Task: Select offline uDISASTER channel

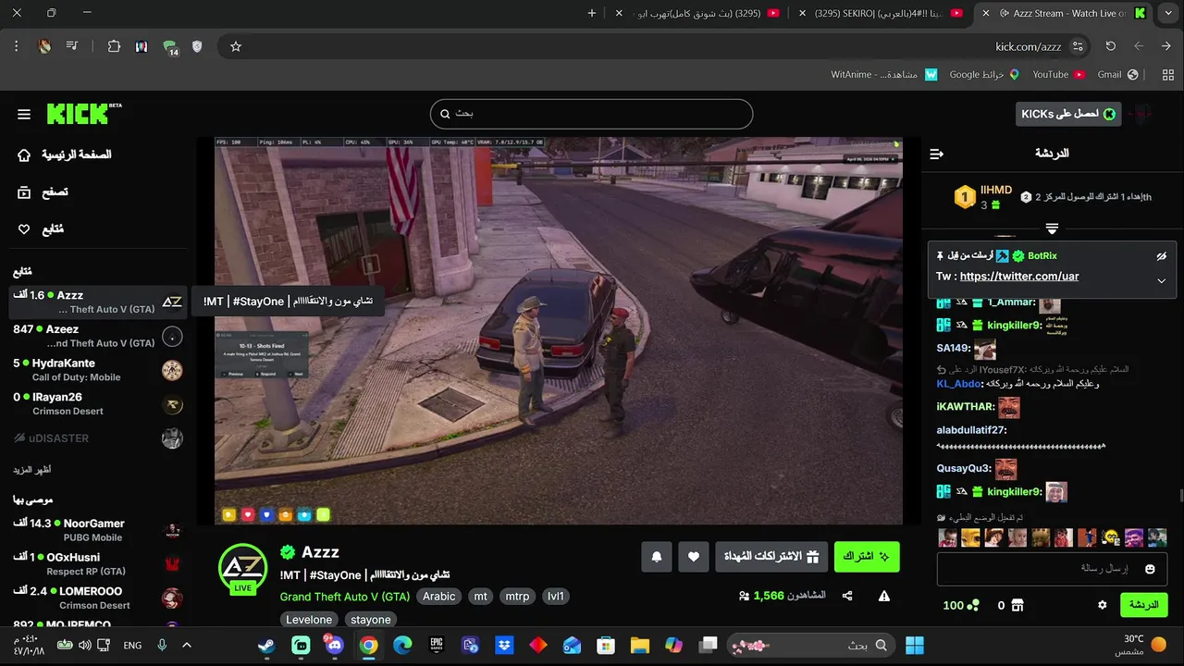Action: point(97,438)
